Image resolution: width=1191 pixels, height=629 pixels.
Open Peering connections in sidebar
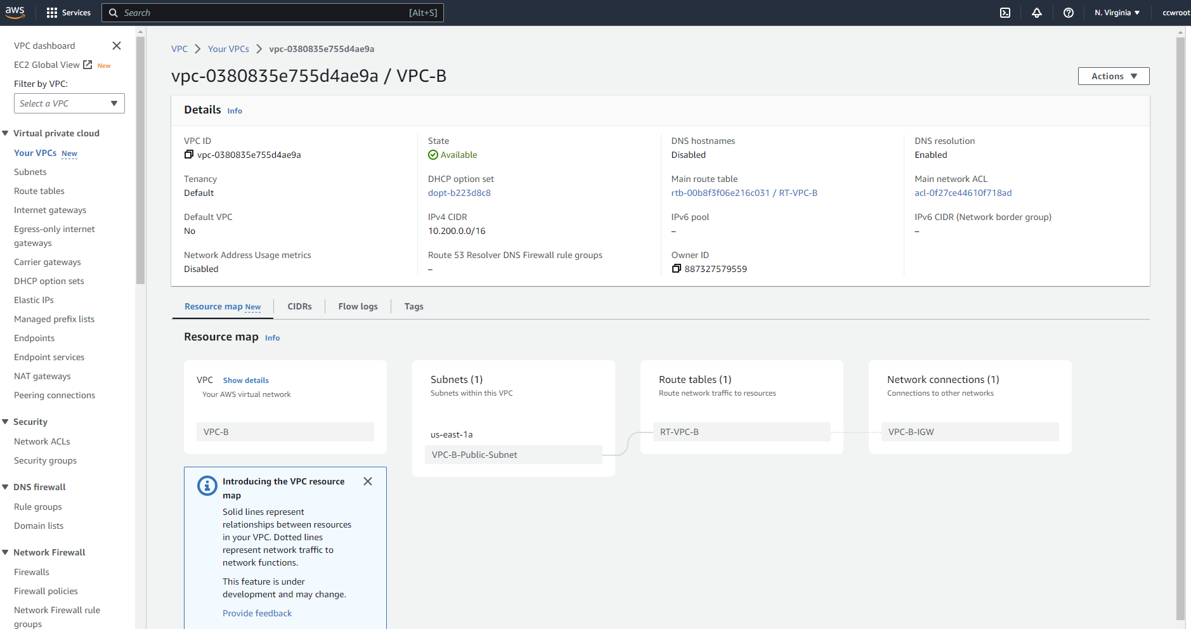click(x=55, y=395)
